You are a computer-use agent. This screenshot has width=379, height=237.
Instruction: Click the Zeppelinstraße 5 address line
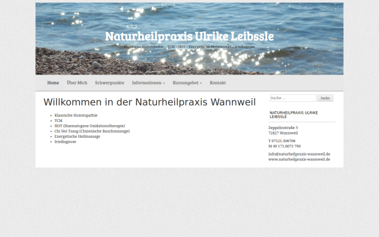tap(283, 128)
